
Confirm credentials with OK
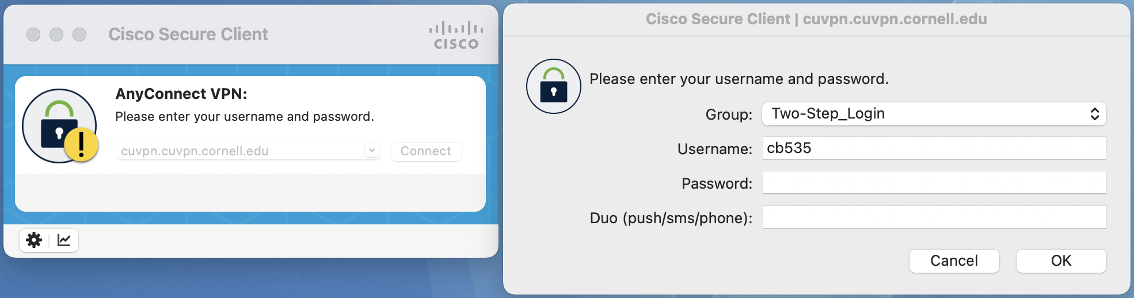click(x=1061, y=261)
